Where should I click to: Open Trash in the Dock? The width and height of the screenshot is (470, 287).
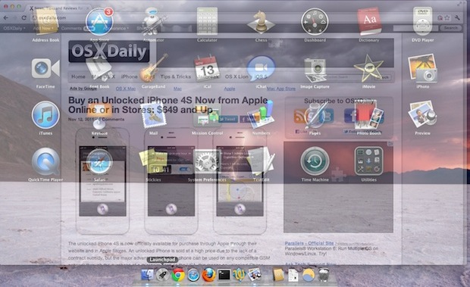pyautogui.click(x=324, y=274)
